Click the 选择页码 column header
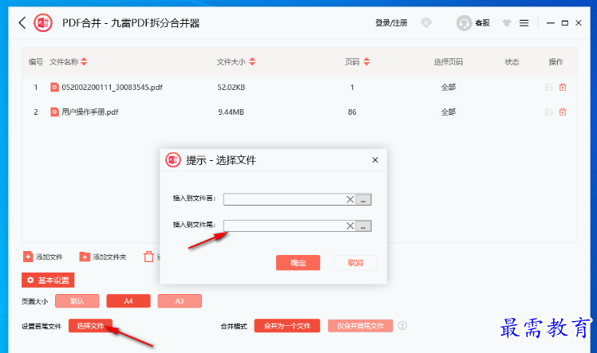This screenshot has height=353, width=597. pyautogui.click(x=448, y=62)
